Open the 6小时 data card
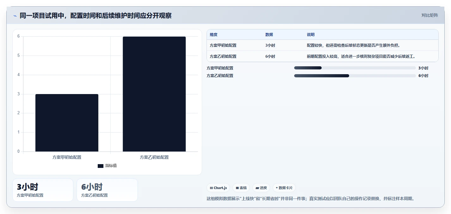Screen dimensions: 451x214 pos(107,190)
